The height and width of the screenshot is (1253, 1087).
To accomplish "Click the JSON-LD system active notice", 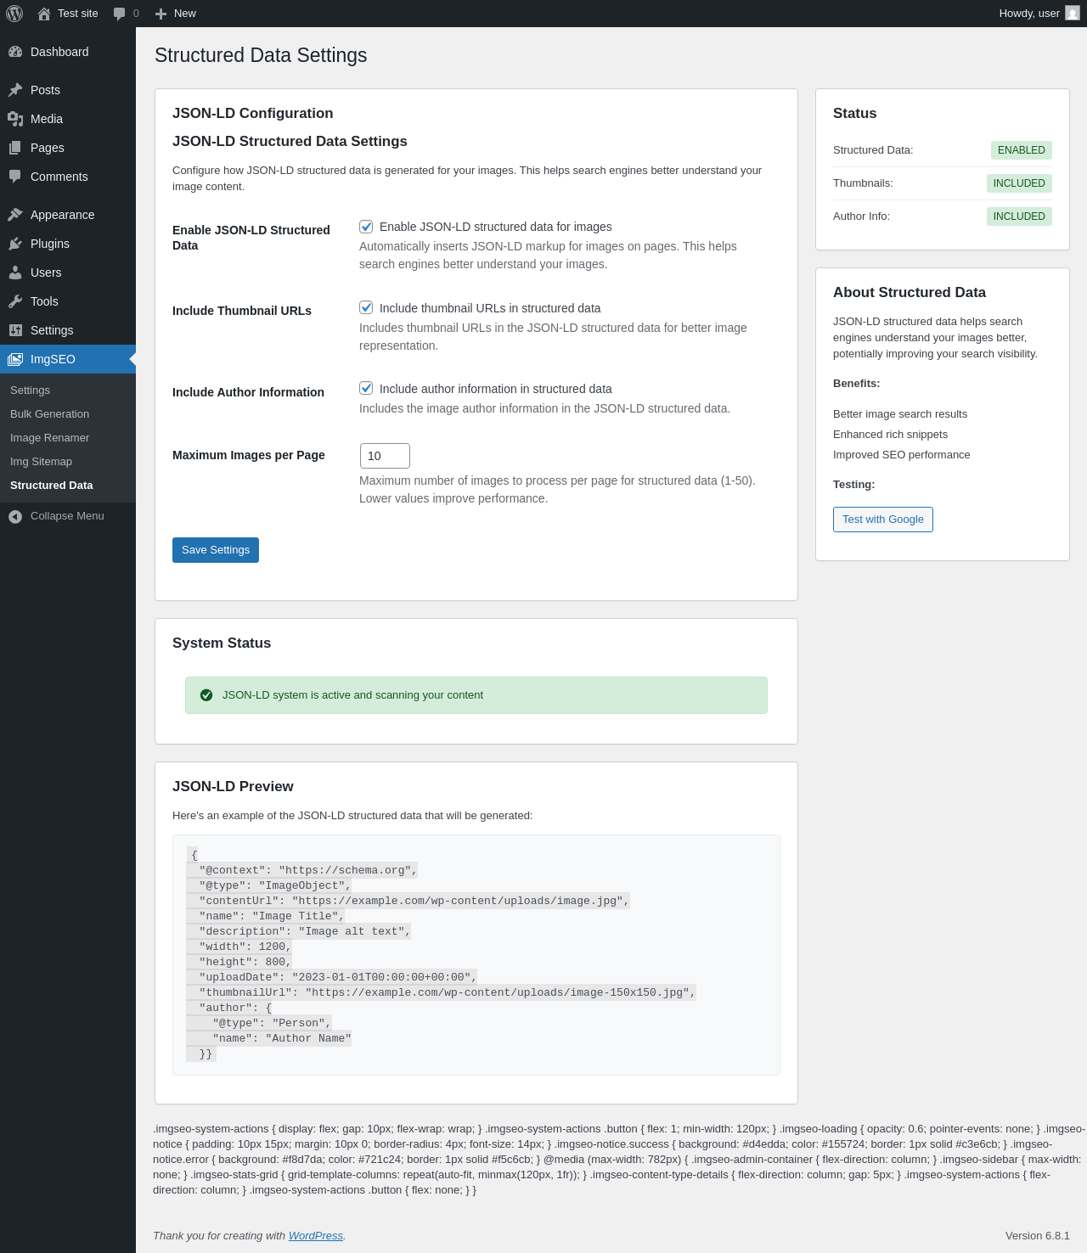I will point(476,695).
